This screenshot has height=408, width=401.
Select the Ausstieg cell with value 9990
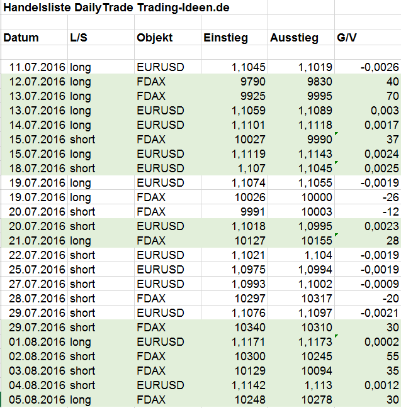[301, 140]
